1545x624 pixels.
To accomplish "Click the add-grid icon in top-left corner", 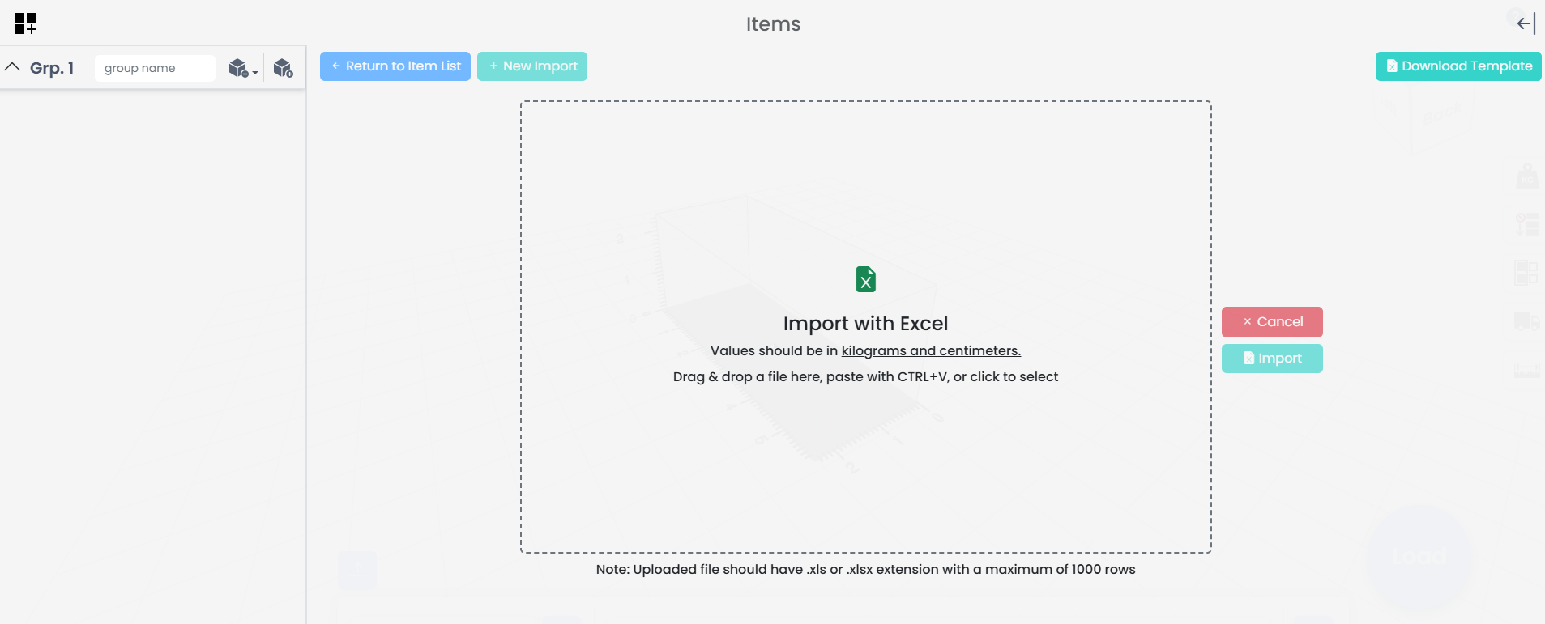I will point(25,23).
